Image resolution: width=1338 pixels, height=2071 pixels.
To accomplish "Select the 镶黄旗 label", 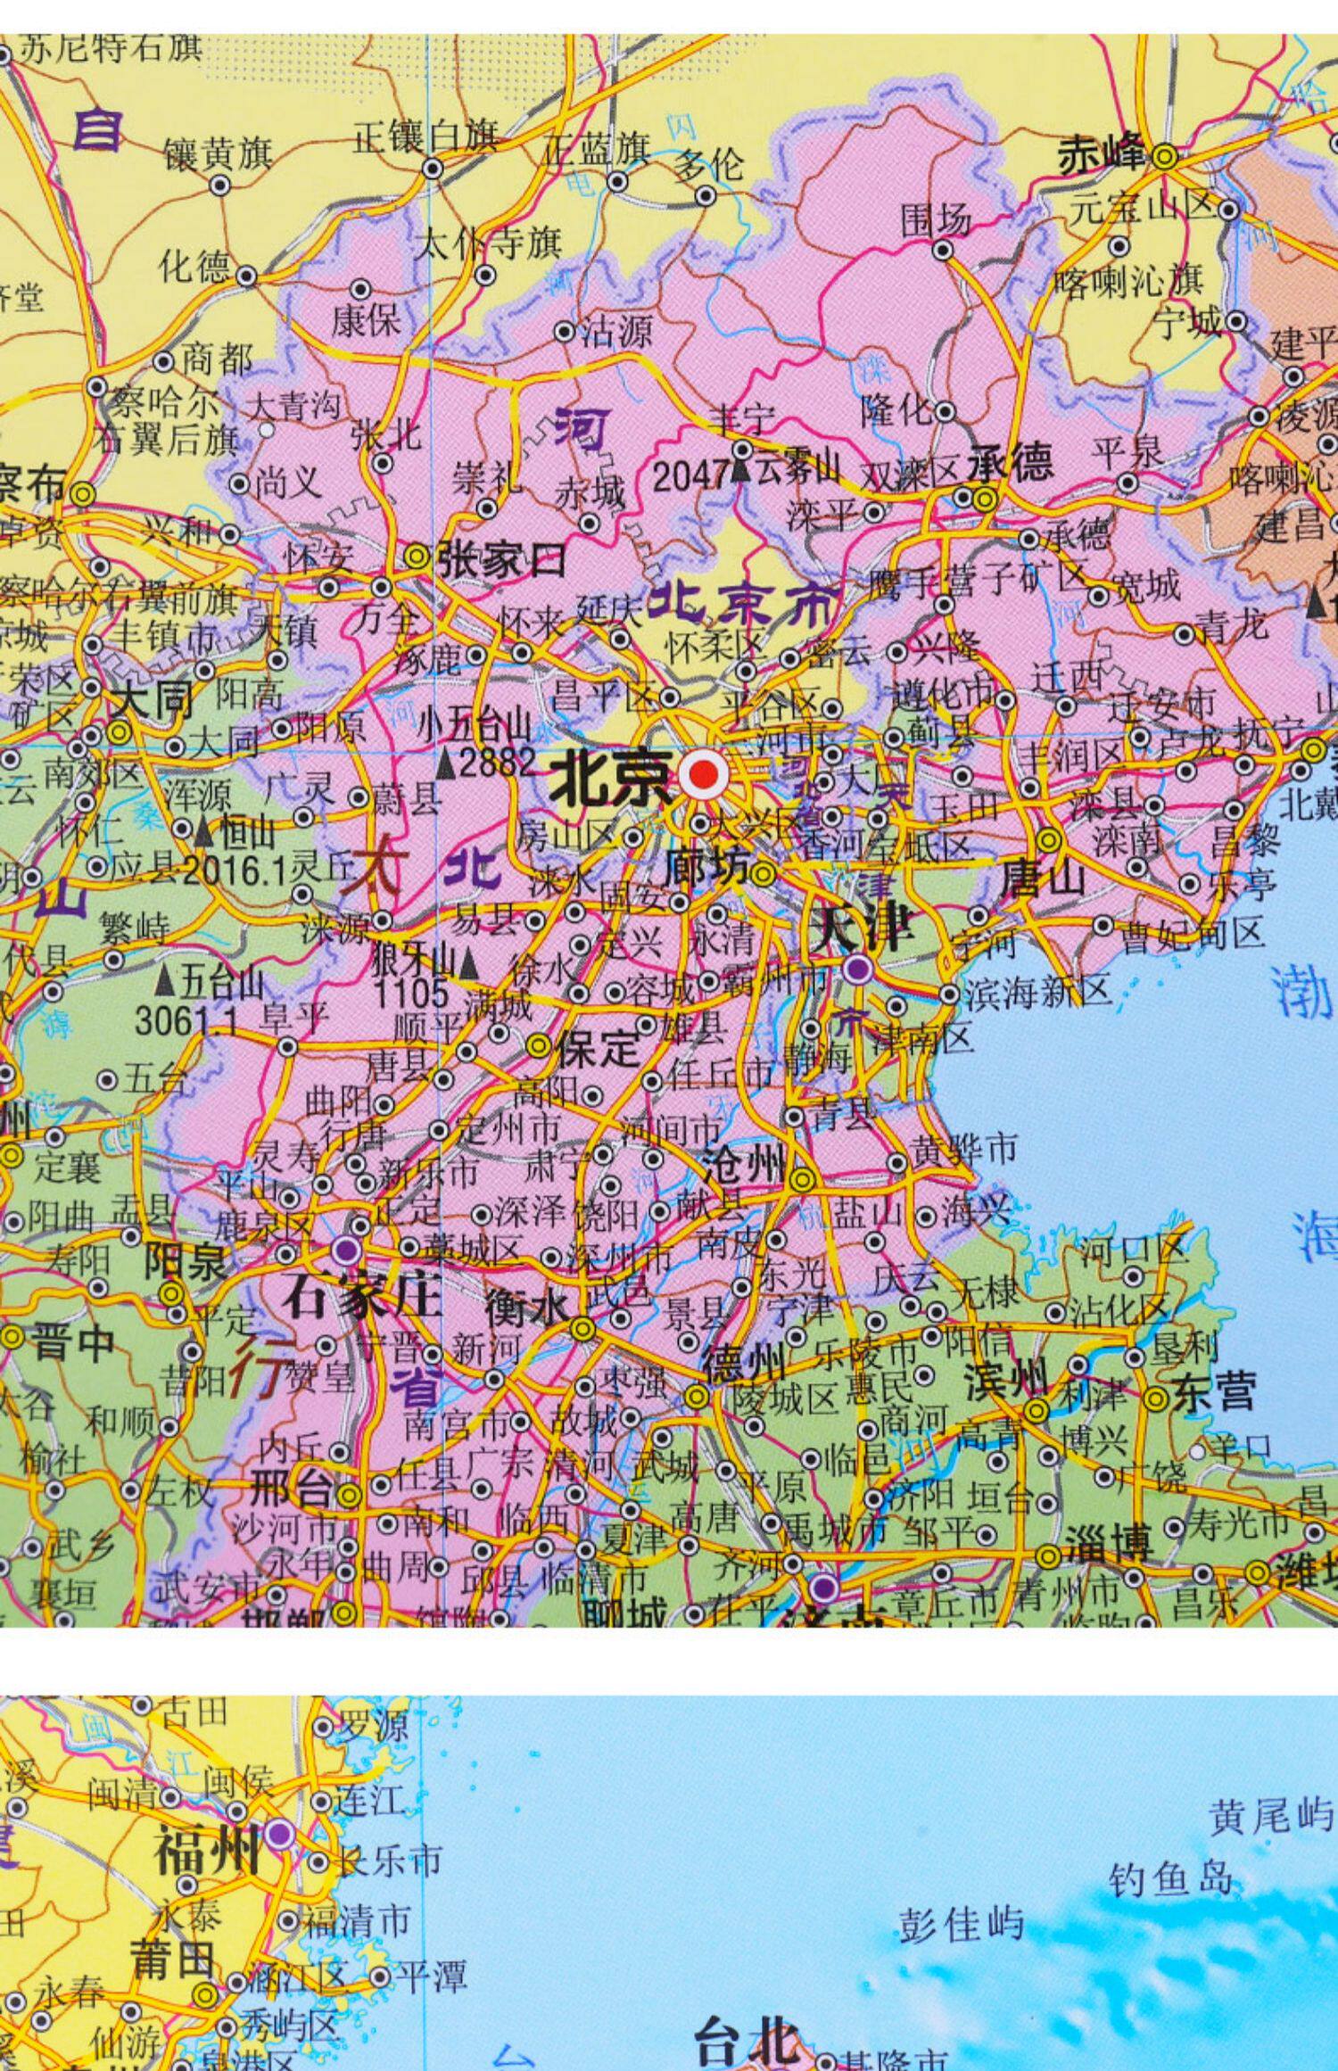I will (218, 154).
